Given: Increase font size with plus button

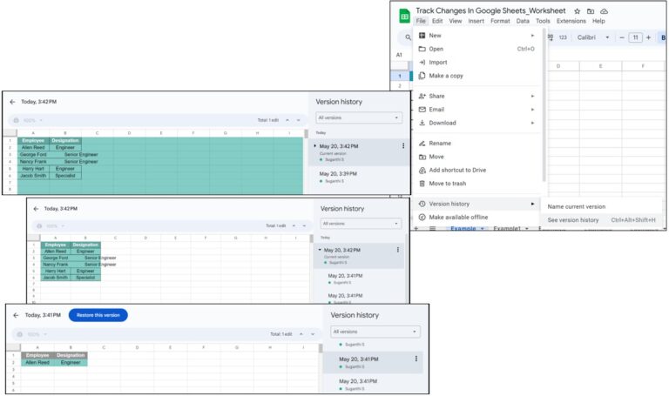Looking at the screenshot, I should [648, 37].
